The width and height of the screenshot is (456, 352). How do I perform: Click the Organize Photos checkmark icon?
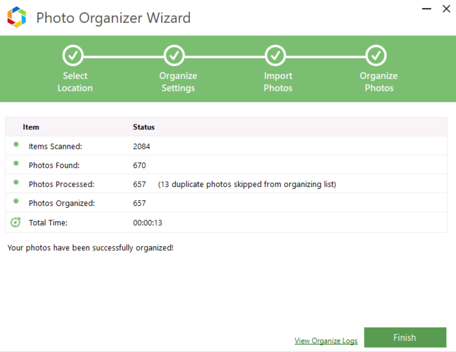pyautogui.click(x=376, y=55)
